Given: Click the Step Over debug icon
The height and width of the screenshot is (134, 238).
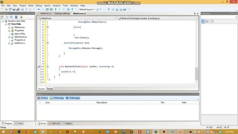Looking at the screenshot, I should pyautogui.click(x=68, y=9).
